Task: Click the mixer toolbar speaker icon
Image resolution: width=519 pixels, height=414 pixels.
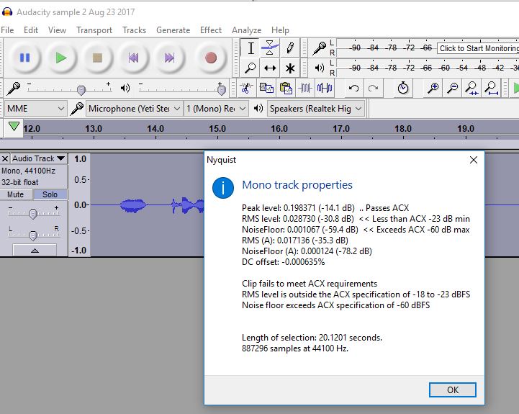Action: pyautogui.click(x=125, y=88)
